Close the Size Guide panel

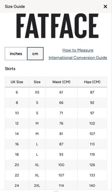(105, 7)
